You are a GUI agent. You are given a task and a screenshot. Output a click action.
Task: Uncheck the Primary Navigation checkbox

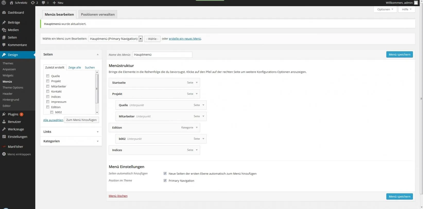(165, 180)
